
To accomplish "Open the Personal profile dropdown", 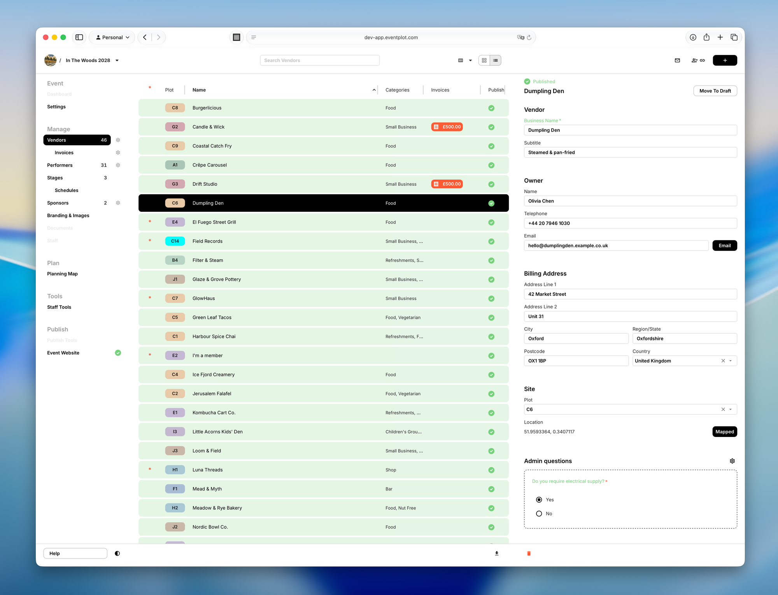I will (x=112, y=37).
